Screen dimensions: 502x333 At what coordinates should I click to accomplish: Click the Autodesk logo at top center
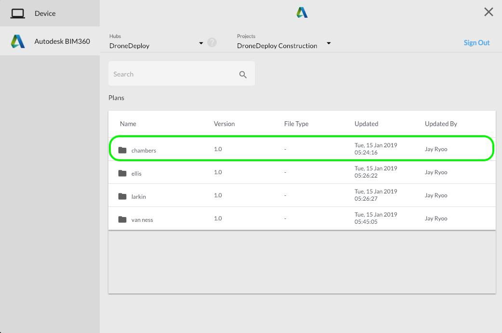click(302, 13)
